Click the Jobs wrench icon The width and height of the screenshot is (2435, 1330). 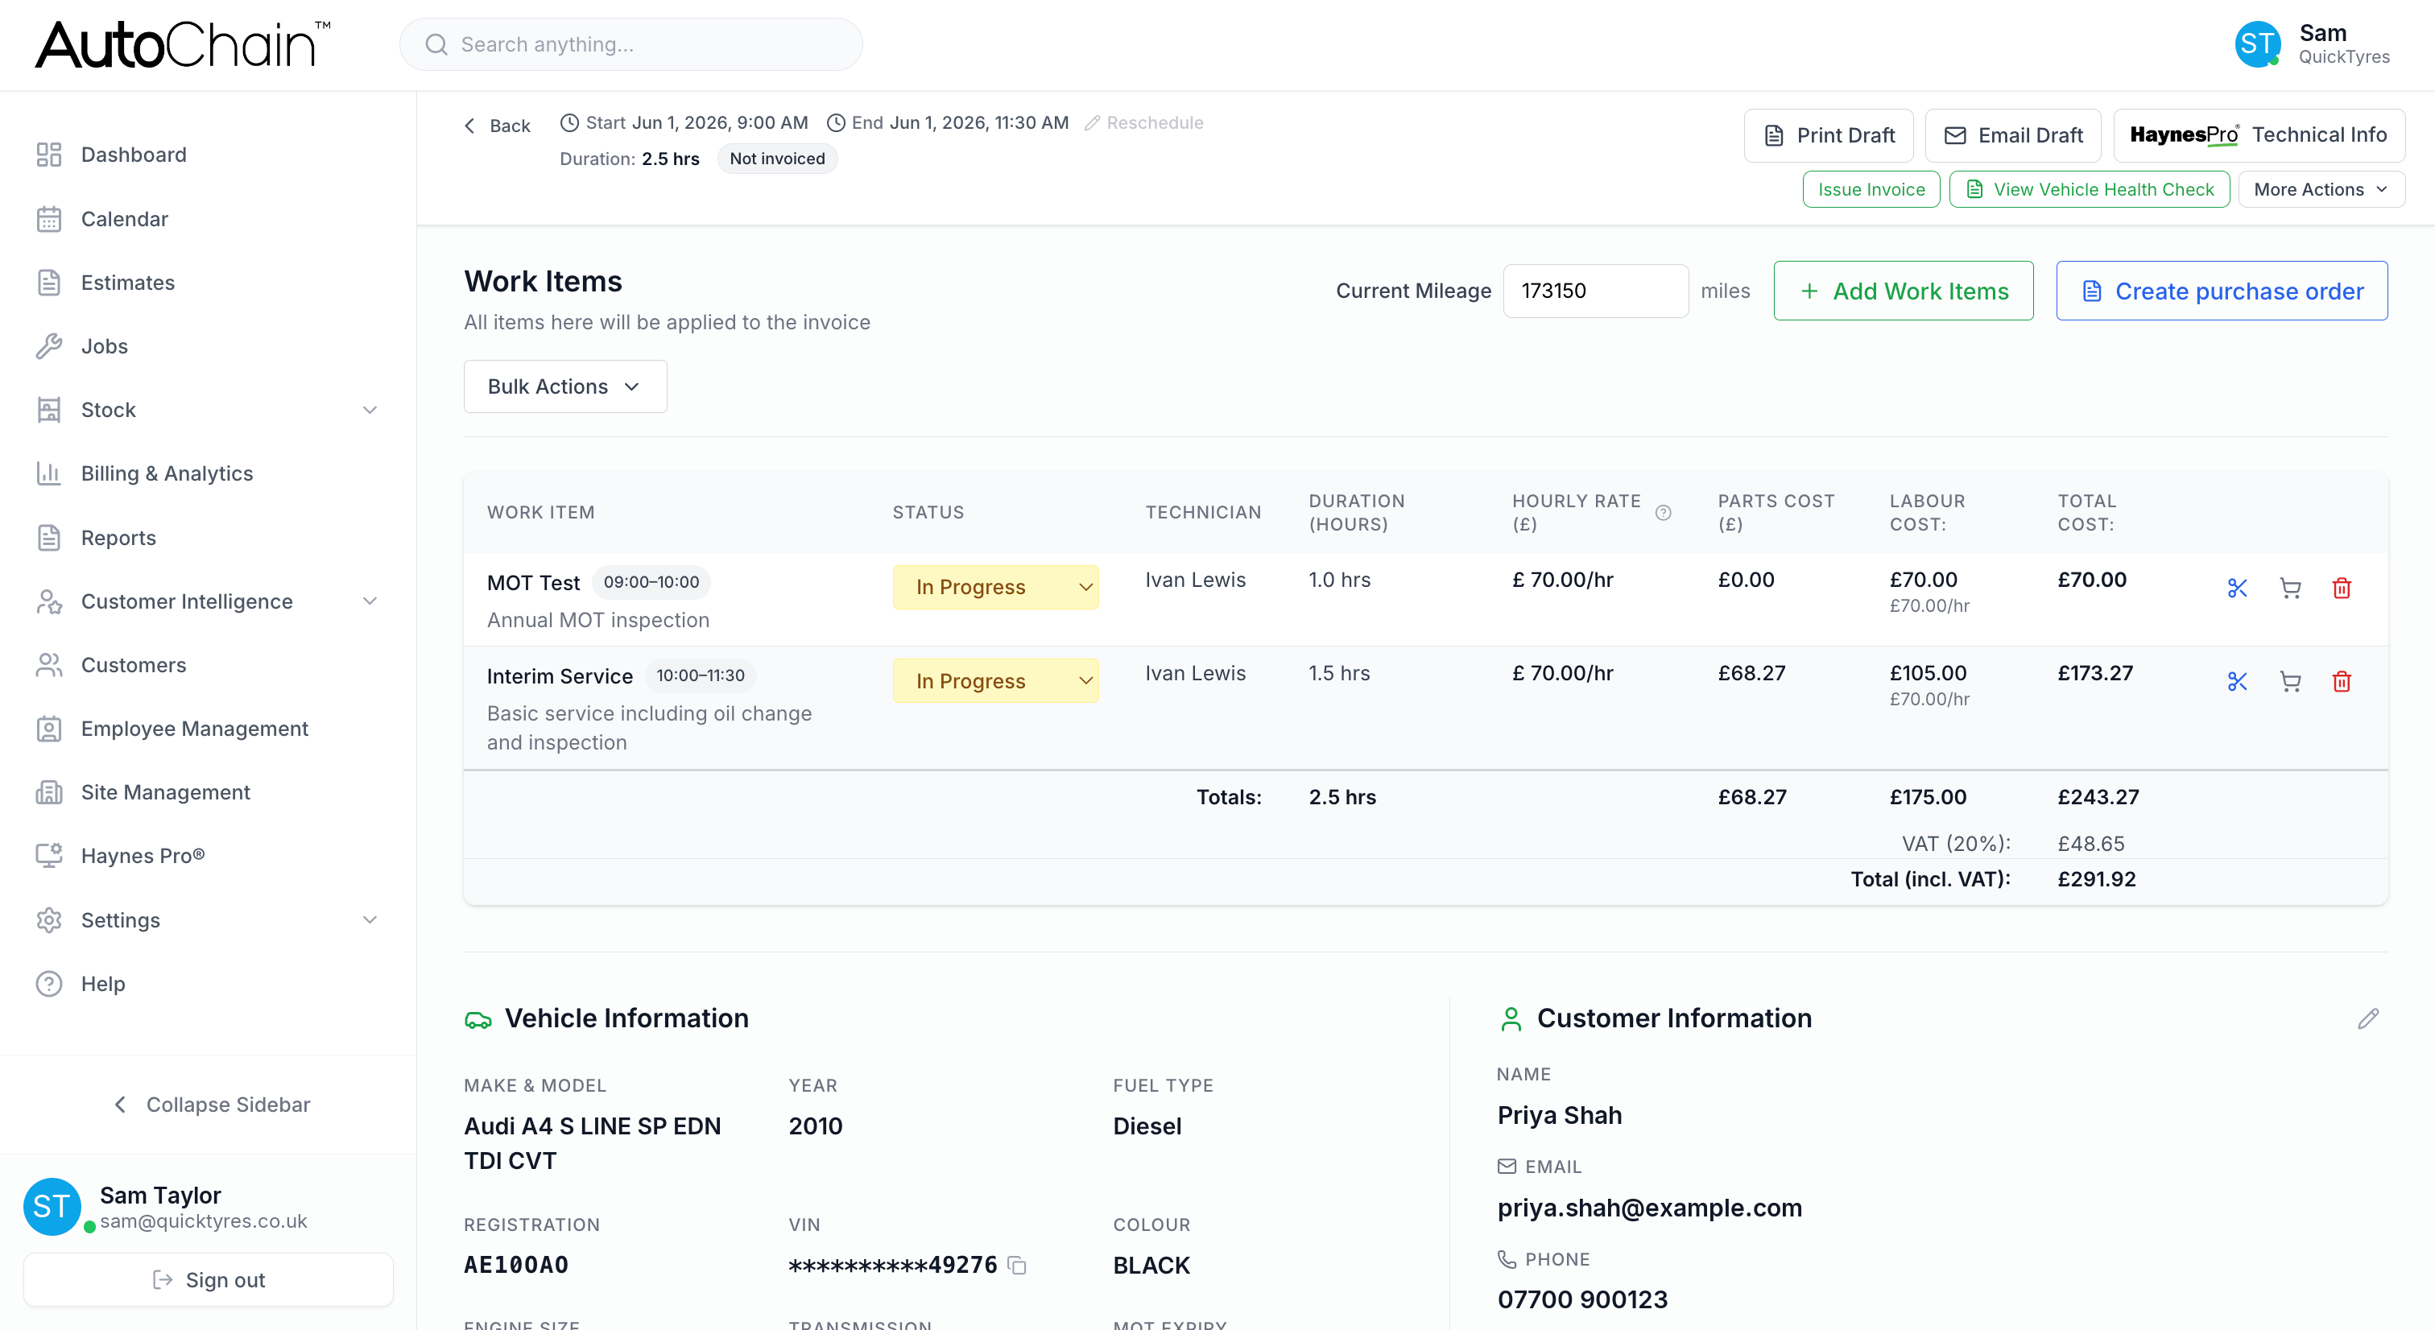click(x=48, y=346)
